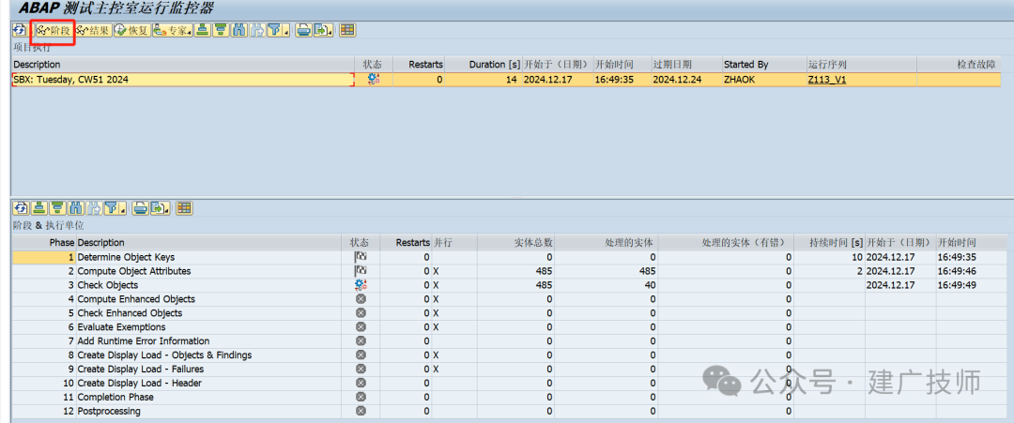
Task: Open the filter dropdown in top toolbar
Action: coord(278,30)
